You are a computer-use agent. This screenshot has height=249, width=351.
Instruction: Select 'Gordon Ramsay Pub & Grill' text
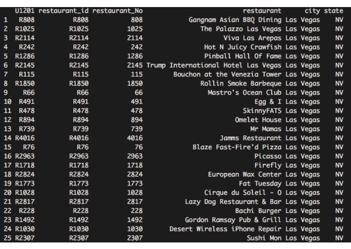point(233,220)
